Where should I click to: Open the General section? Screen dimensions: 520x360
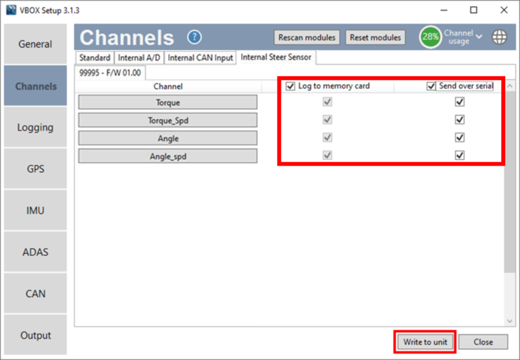pyautogui.click(x=35, y=44)
